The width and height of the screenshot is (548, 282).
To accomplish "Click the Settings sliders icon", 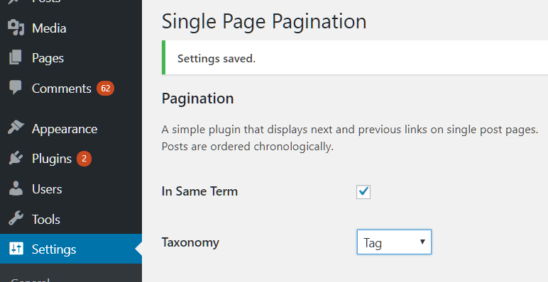I will coord(16,249).
